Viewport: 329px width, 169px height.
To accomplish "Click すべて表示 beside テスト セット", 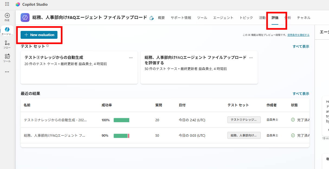I will (301, 46).
